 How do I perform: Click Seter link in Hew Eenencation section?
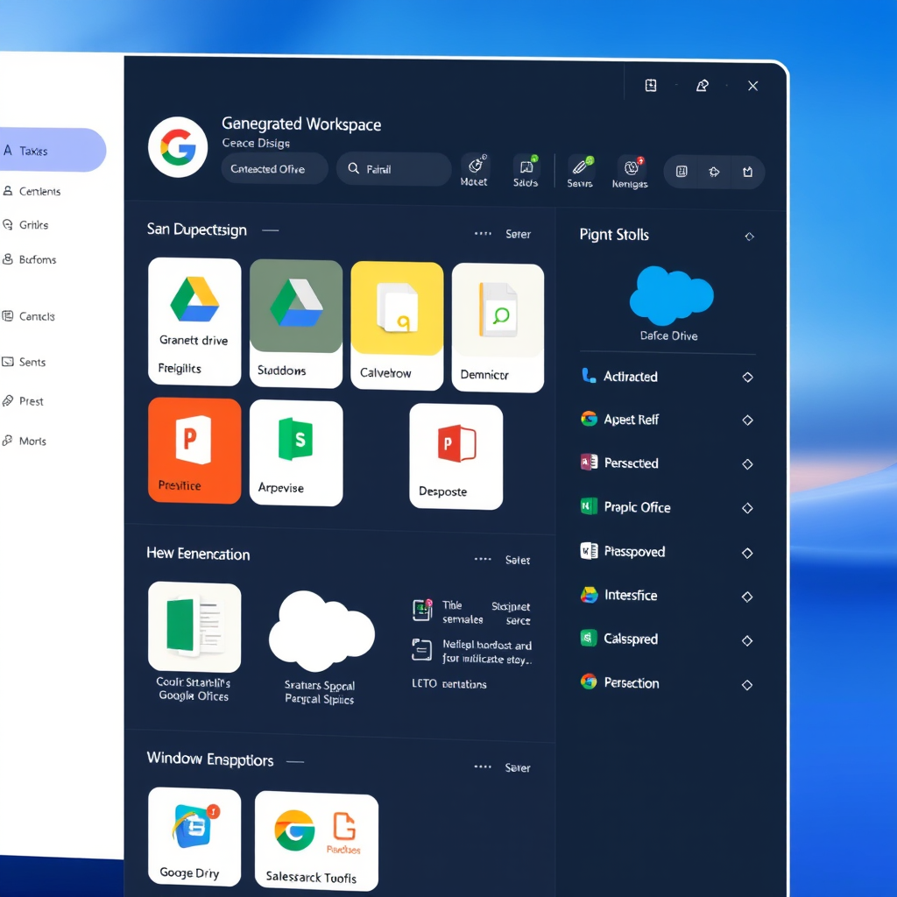[x=518, y=560]
